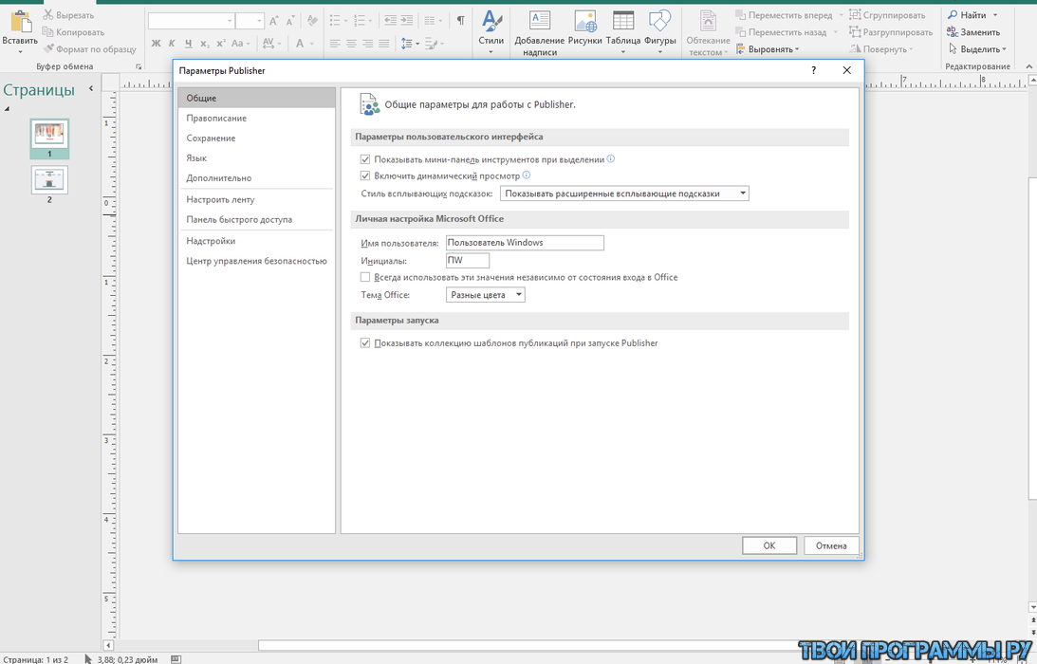Select Общие category
Screen dimensions: 1037x664
[256, 98]
